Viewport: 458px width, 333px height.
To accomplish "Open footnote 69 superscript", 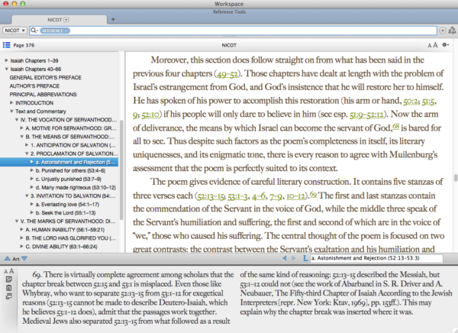I will pos(313,194).
